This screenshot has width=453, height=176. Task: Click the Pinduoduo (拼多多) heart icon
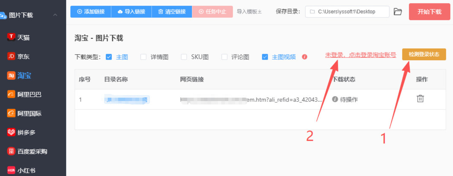pos(11,132)
